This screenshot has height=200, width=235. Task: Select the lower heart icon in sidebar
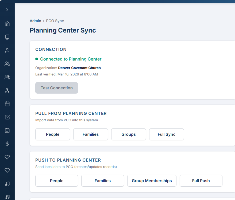click(x=7, y=170)
